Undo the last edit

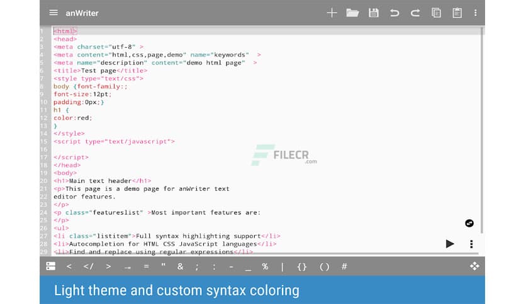pyautogui.click(x=394, y=13)
